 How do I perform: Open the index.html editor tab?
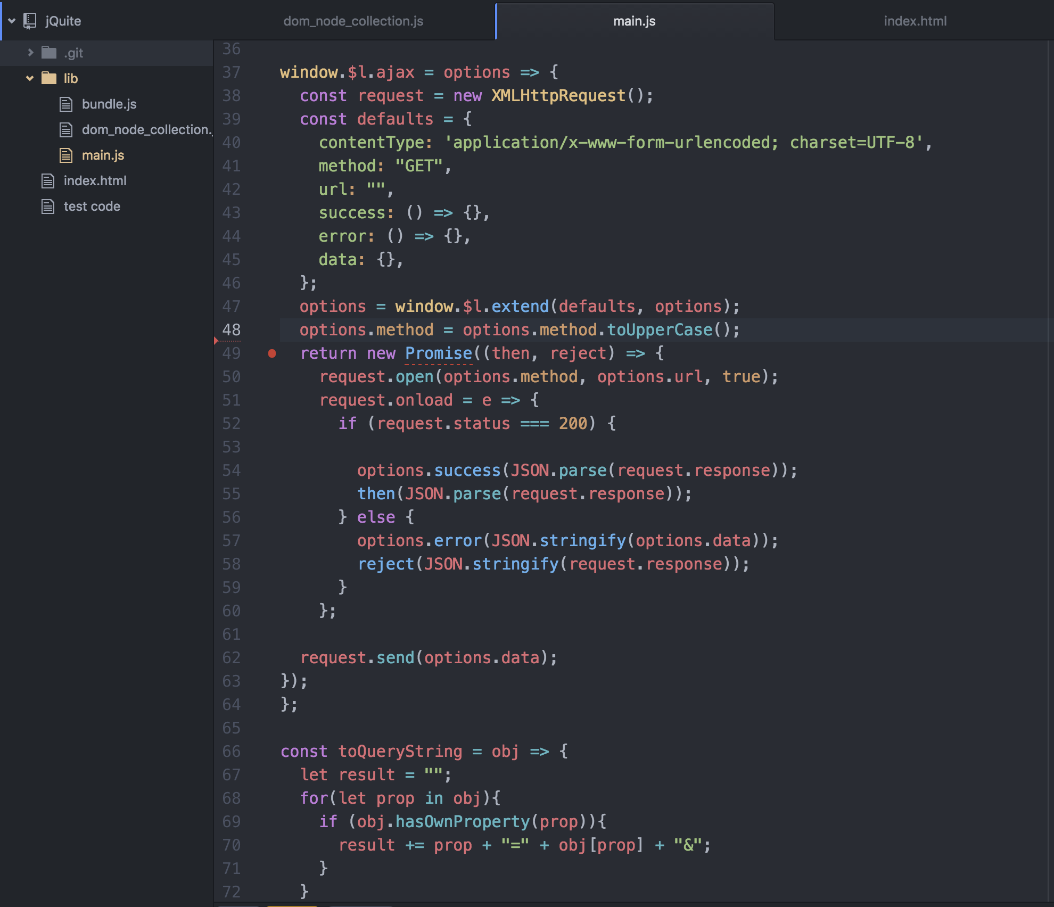tap(915, 21)
